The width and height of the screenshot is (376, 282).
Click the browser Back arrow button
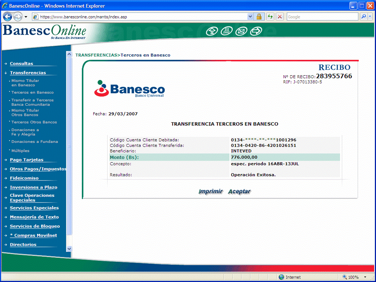pyautogui.click(x=7, y=17)
